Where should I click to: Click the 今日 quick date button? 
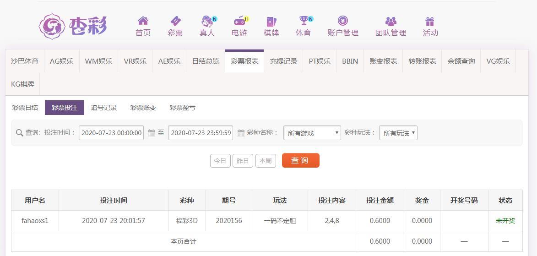[x=220, y=161]
